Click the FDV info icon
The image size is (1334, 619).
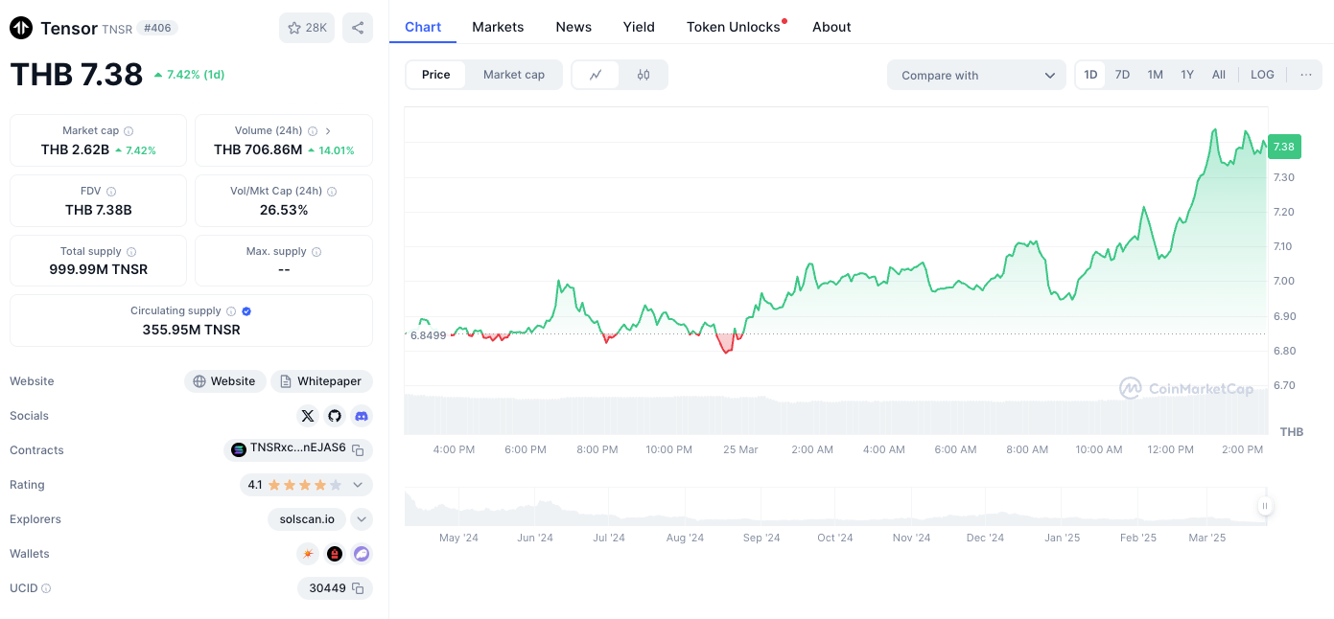pyautogui.click(x=111, y=192)
